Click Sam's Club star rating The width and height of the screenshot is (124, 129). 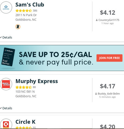[x=24, y=11]
